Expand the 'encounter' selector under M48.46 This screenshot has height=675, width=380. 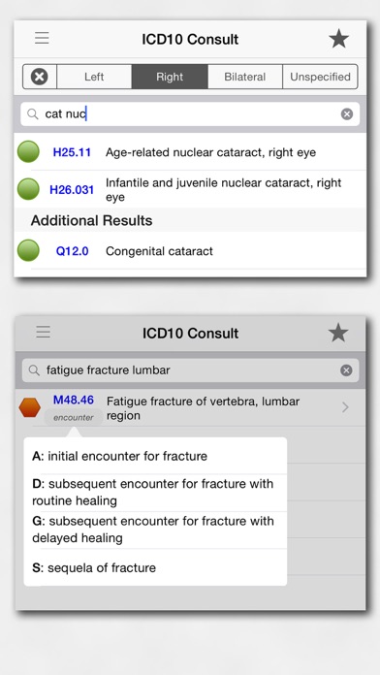coord(74,418)
